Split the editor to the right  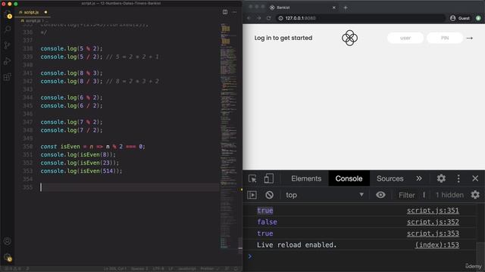[x=225, y=12]
